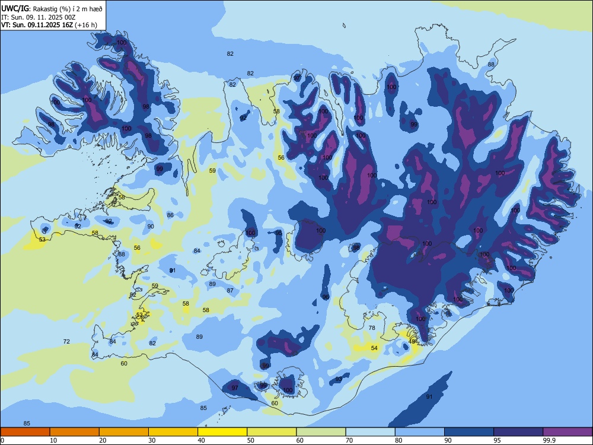Image resolution: width=593 pixels, height=445 pixels.
Task: Click the "UWC/IG: Rakastig (%) í 2 m hæð" title
Action: tap(52, 8)
